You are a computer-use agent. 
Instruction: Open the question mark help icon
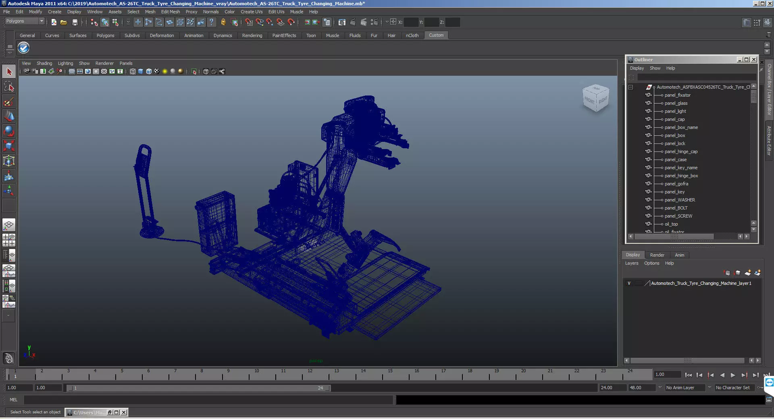coord(211,23)
